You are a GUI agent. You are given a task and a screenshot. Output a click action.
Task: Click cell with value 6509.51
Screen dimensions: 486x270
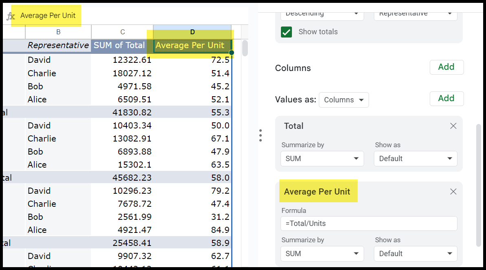click(122, 99)
